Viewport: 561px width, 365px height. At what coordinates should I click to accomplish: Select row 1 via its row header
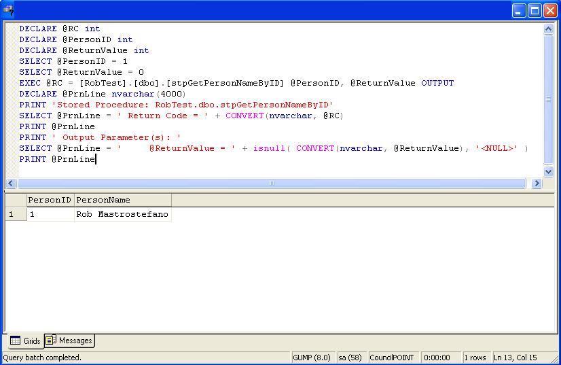15,215
